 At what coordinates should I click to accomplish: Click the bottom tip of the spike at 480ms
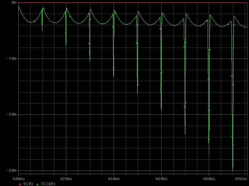(x=209, y=153)
